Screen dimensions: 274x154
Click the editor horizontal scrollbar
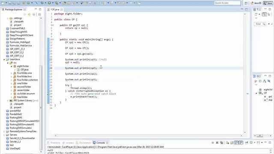click(148, 136)
